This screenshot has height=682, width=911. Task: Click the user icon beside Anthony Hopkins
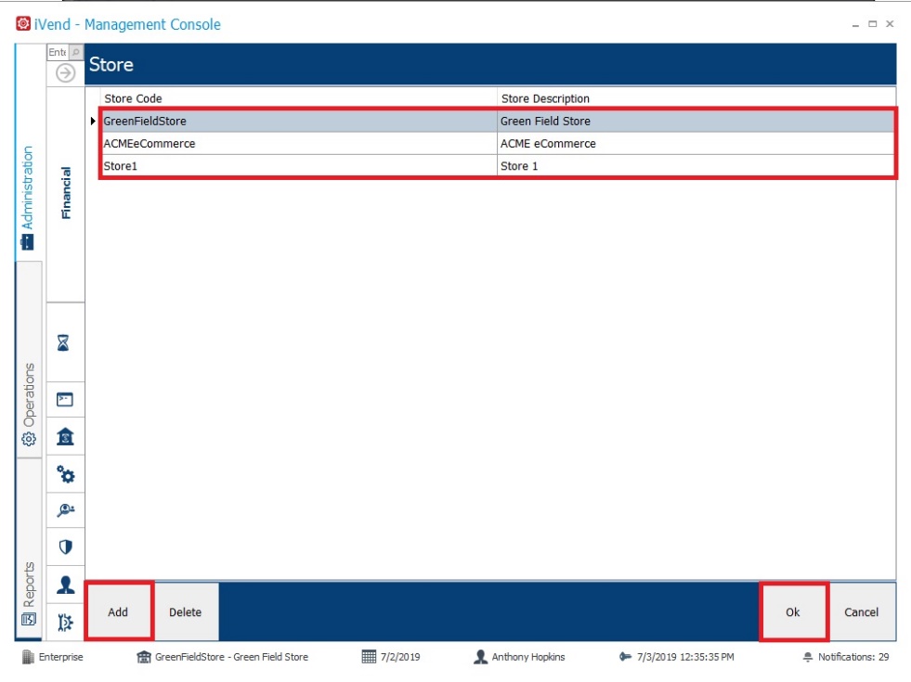tap(480, 657)
